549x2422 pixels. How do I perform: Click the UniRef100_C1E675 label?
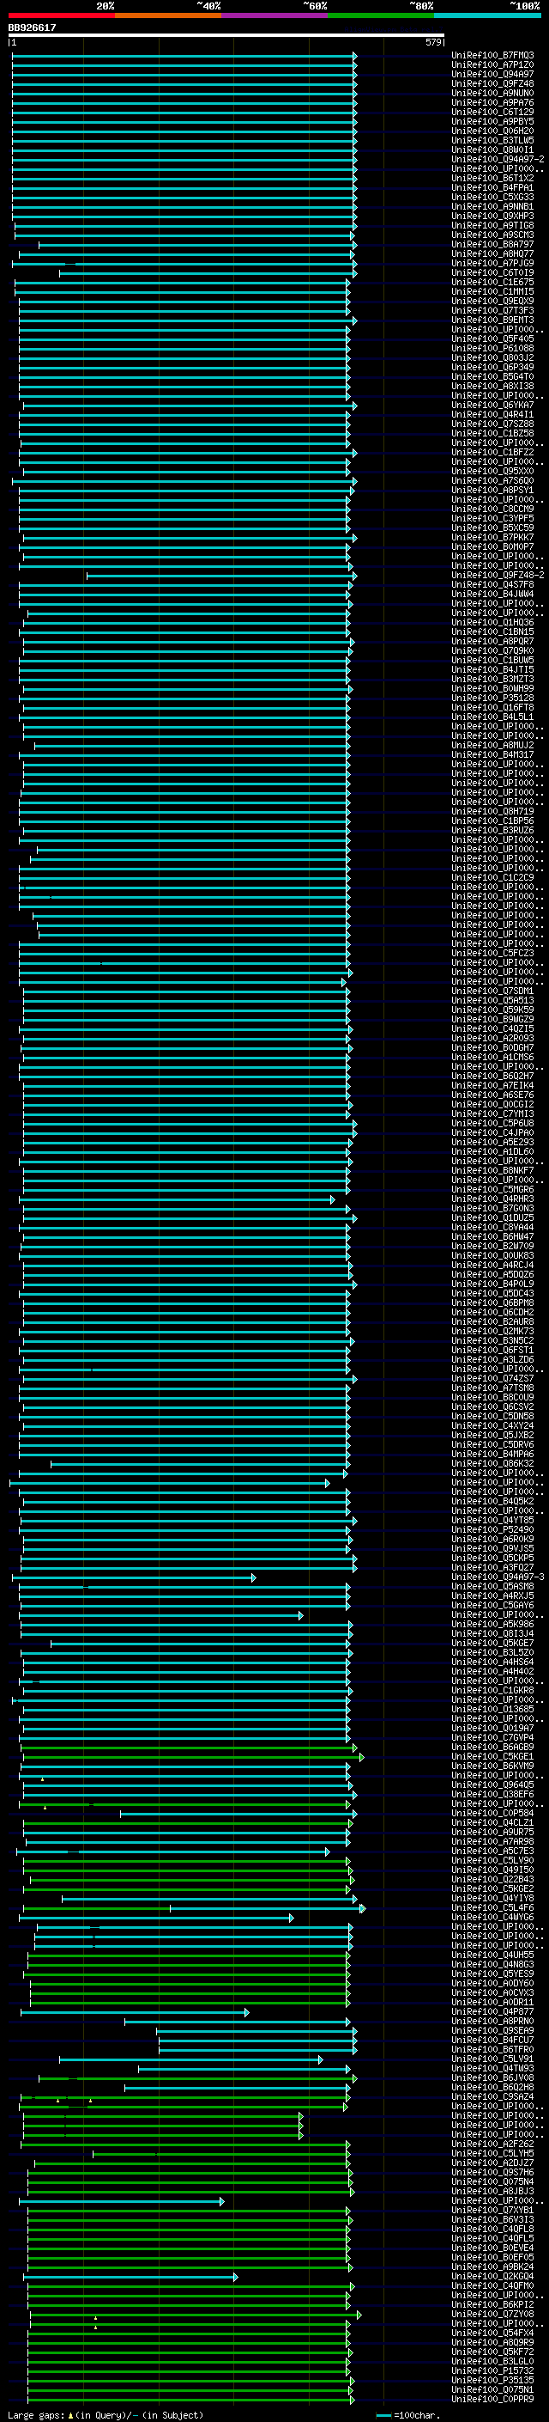(x=492, y=282)
